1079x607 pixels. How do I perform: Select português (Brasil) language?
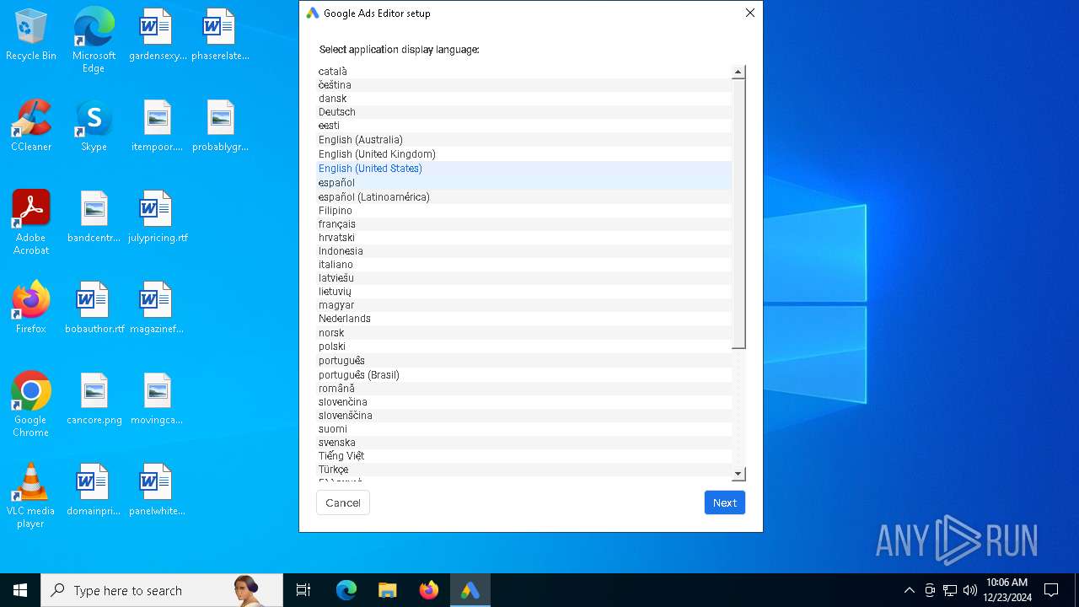tap(524, 375)
